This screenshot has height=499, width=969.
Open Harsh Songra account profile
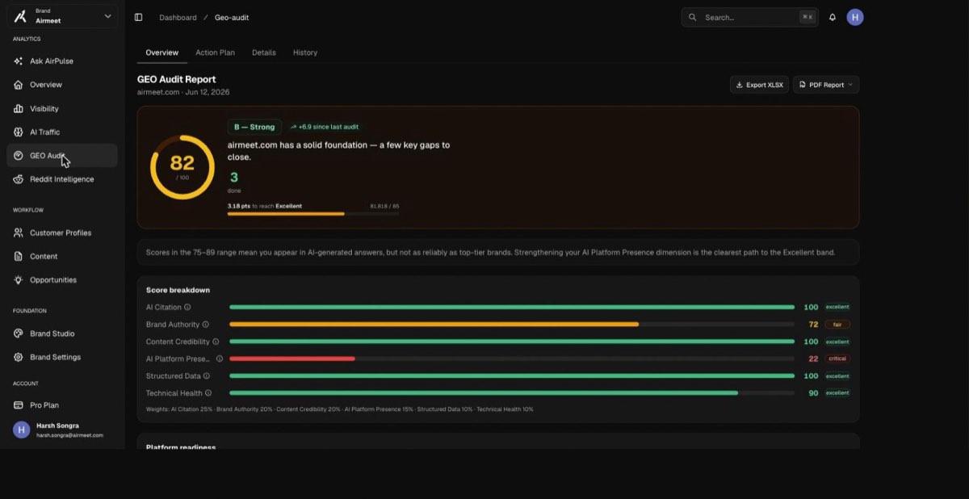pos(62,430)
